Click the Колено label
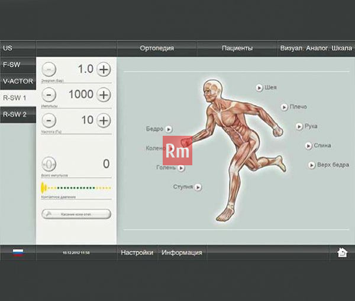 155,148
